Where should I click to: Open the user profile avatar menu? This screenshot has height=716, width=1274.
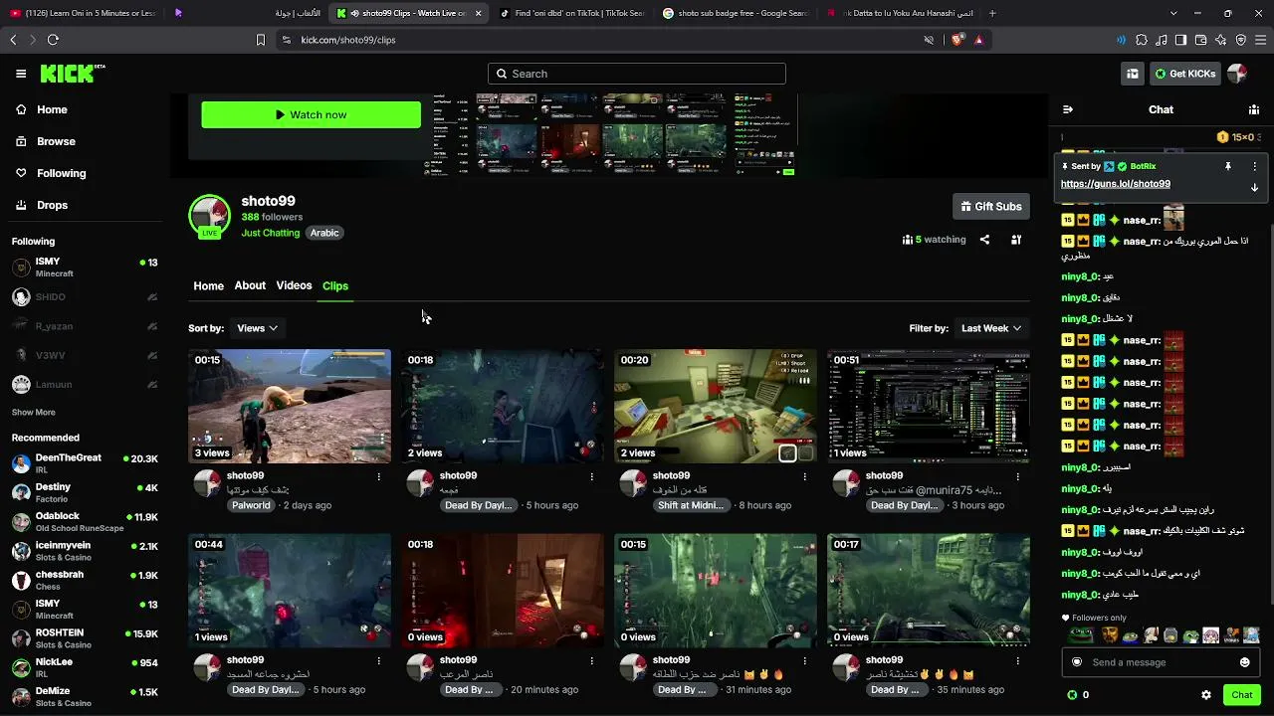1237,74
